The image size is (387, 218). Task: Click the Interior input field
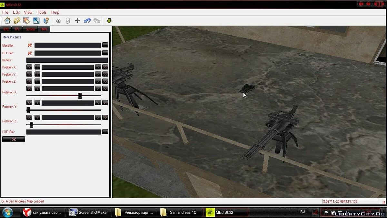pyautogui.click(x=67, y=60)
